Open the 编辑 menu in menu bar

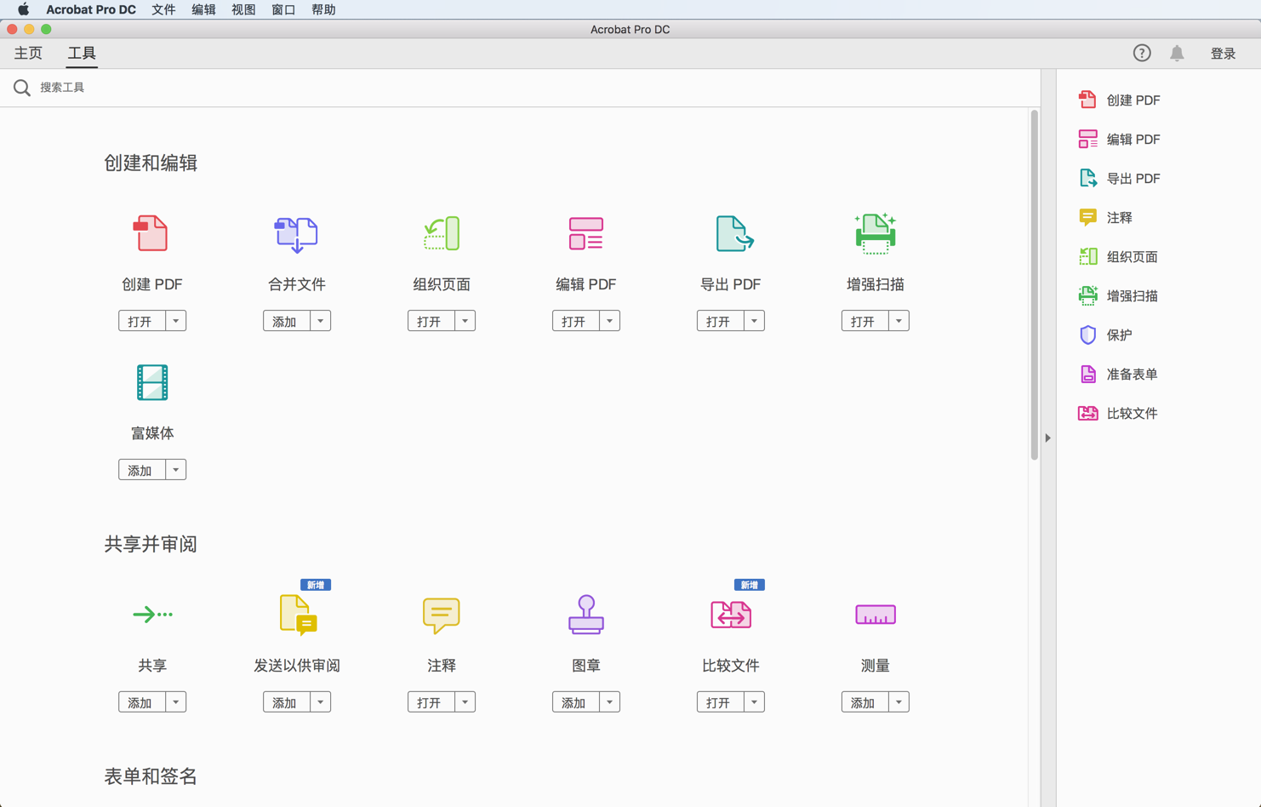point(203,9)
